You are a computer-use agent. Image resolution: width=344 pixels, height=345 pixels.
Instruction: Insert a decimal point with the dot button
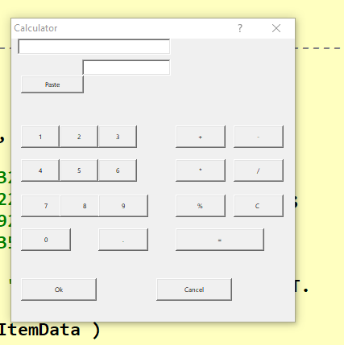[x=123, y=240]
